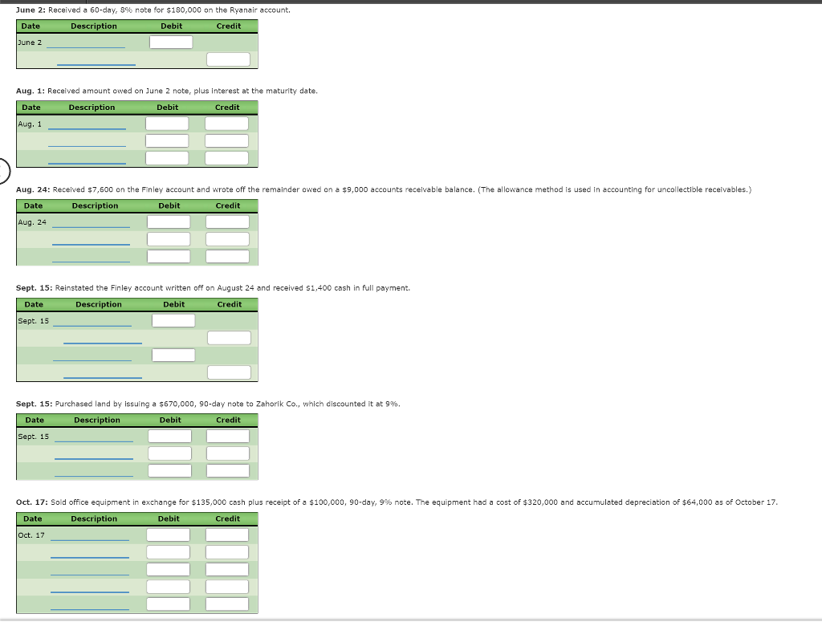Image resolution: width=822 pixels, height=622 pixels.
Task: Click the 'Oct. 17' date cell
Action: [x=31, y=535]
